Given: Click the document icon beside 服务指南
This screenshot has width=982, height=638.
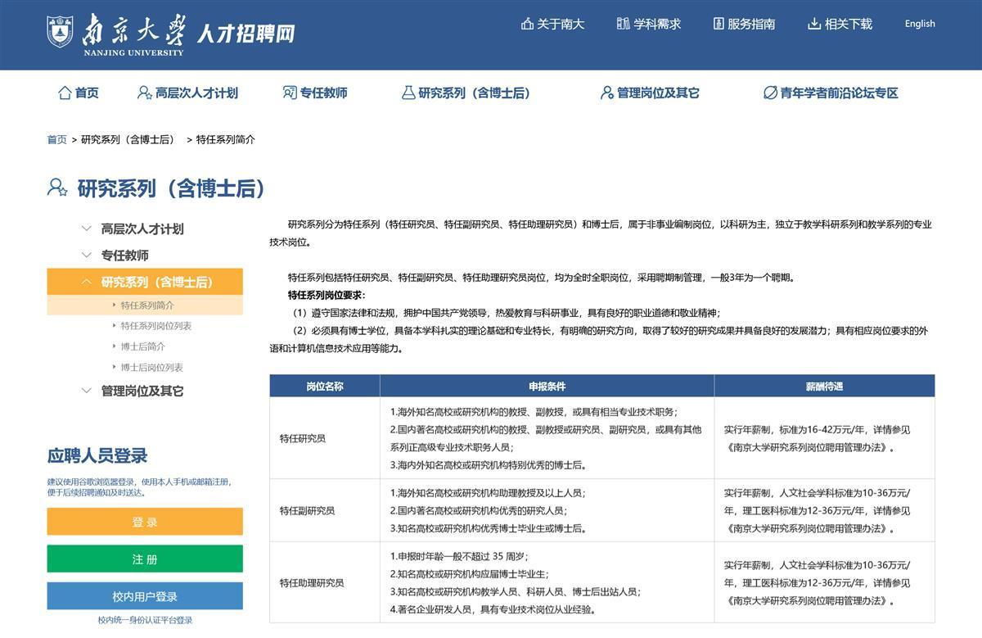Looking at the screenshot, I should point(718,24).
